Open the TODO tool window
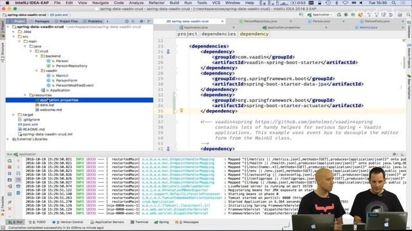Screen dimensions: 412x231 pos(37,222)
